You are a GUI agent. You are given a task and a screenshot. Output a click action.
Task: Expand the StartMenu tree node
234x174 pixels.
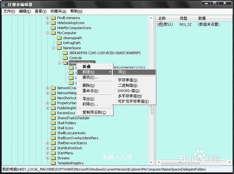47,153
